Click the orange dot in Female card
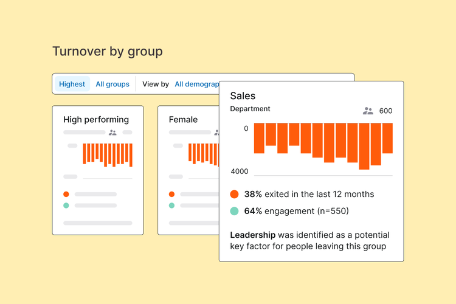Screen dimensions: 456x304 172,194
